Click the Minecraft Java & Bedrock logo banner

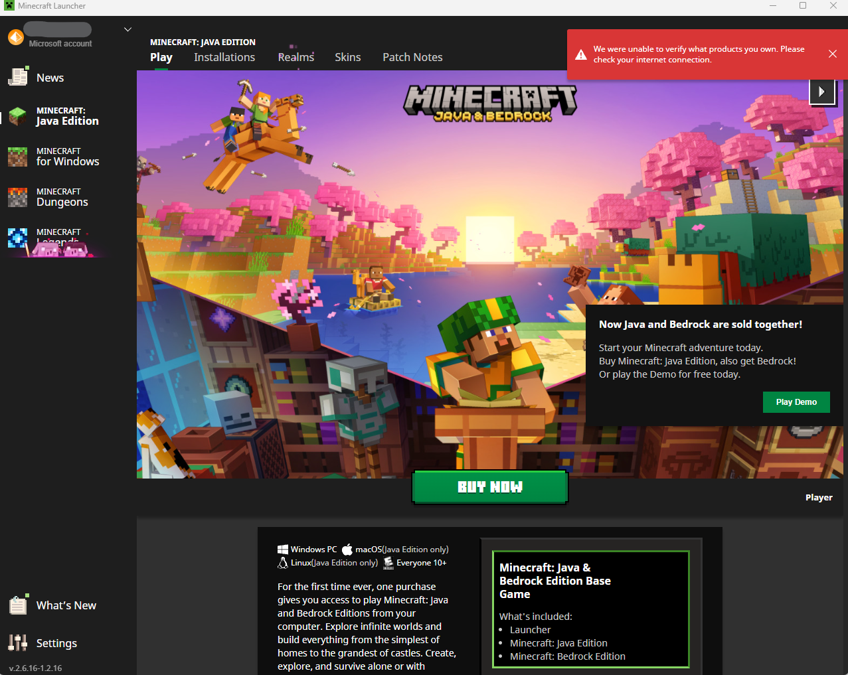click(x=490, y=104)
